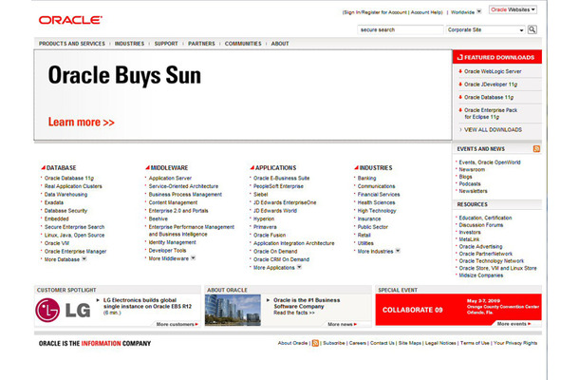Image resolution: width=579 pixels, height=380 pixels.
Task: Open the Identity Management link
Action: pos(173,242)
